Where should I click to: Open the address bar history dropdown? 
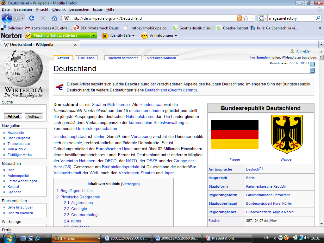click(x=252, y=18)
